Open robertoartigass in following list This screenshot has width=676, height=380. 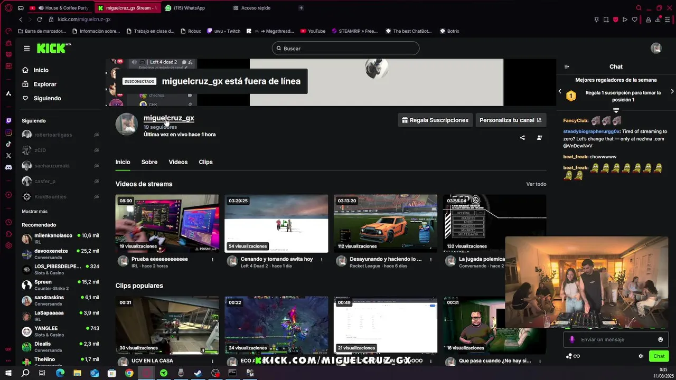pyautogui.click(x=60, y=135)
